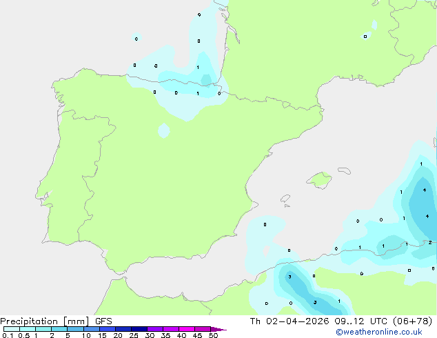Click the "Th 02-04-2026" date text
This screenshot has height=338, width=437.
click(289, 321)
